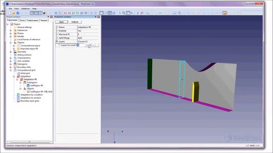Open the Additions menu
The image size is (273, 153).
coord(26,8)
